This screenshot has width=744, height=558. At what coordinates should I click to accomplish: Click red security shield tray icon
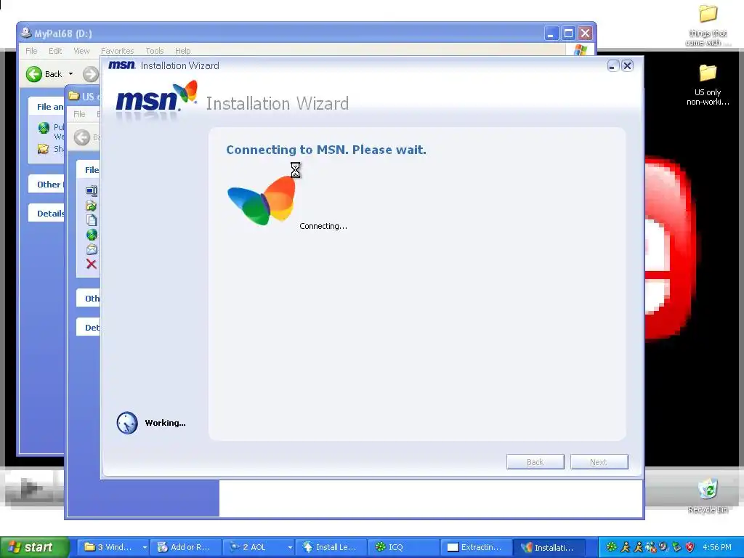point(690,547)
